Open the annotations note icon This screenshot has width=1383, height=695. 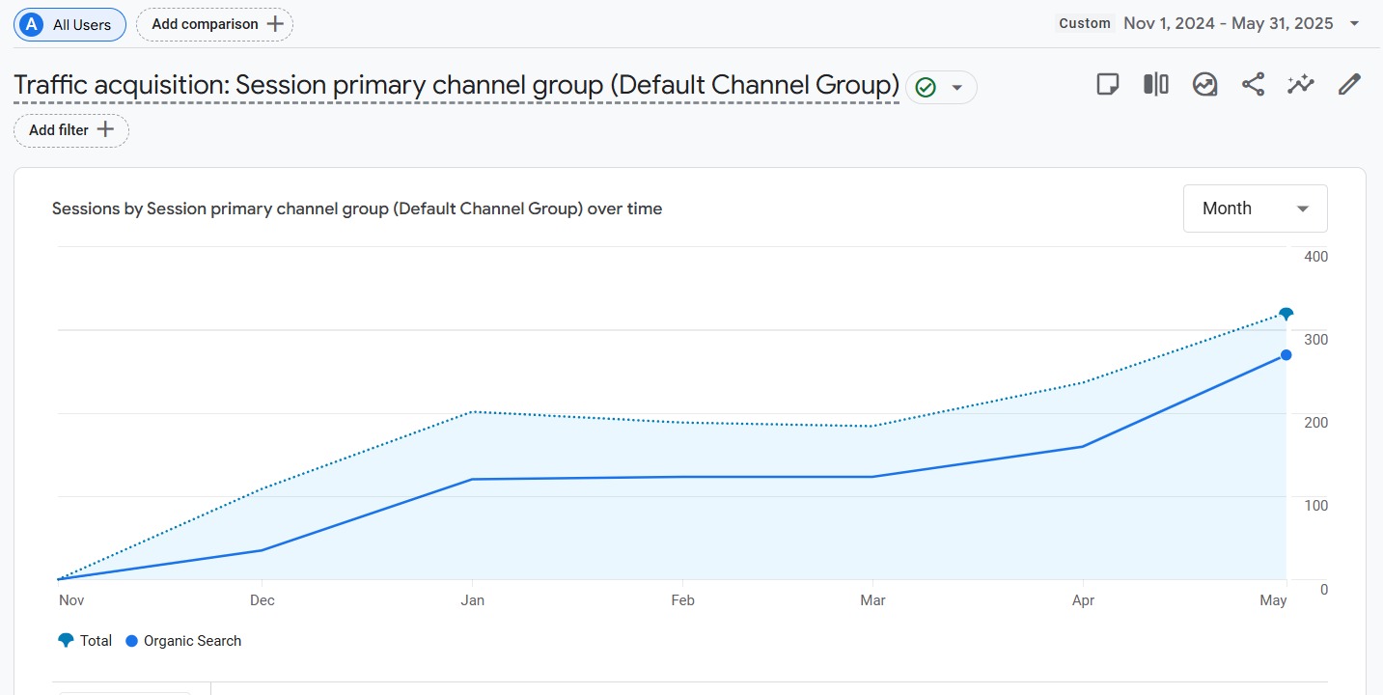(x=1108, y=85)
